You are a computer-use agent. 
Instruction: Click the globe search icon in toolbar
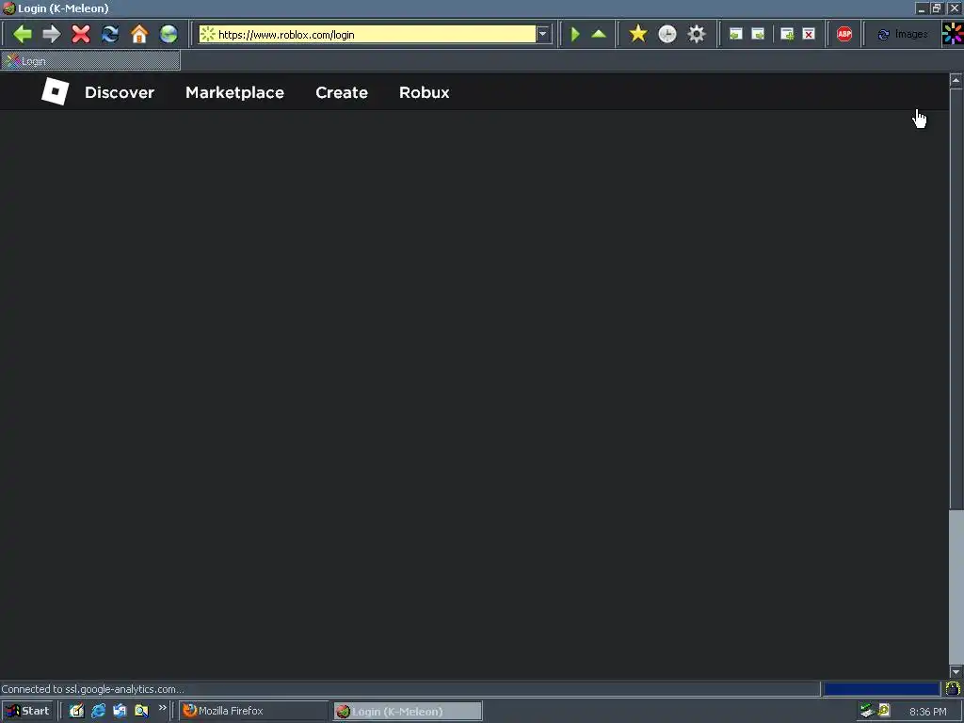[x=169, y=34]
